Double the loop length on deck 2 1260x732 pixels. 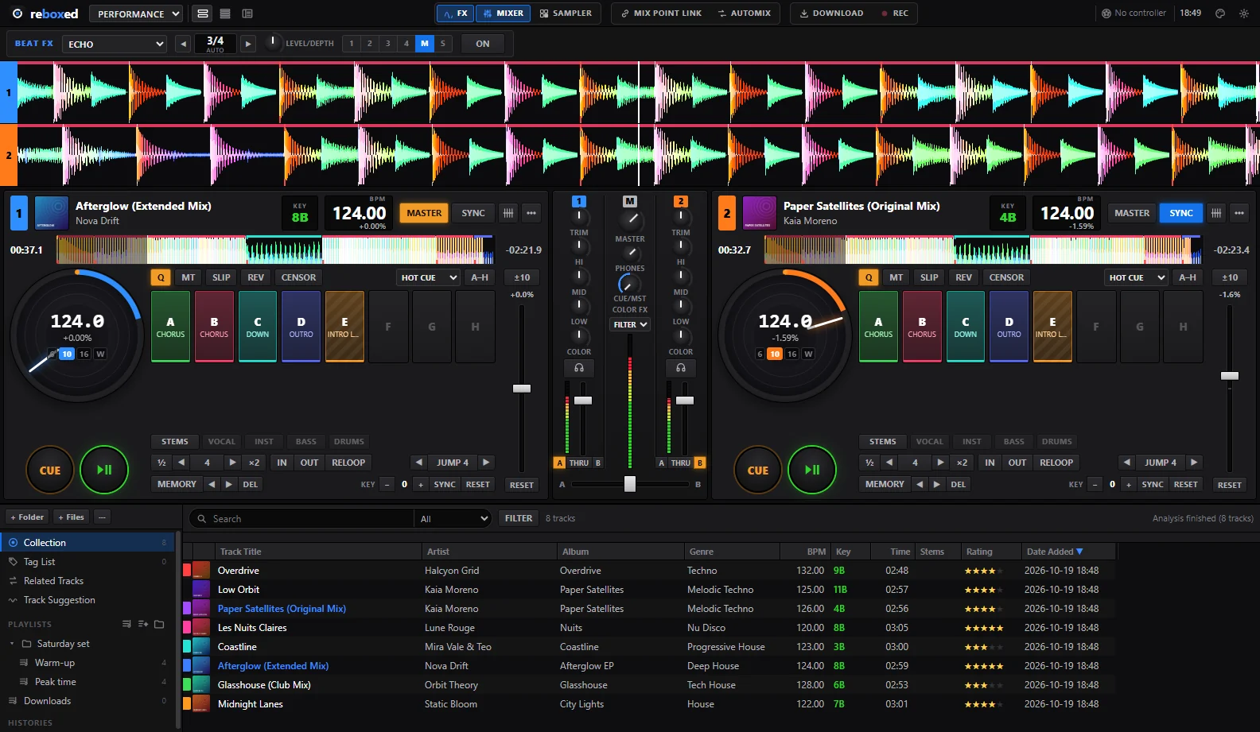(962, 463)
